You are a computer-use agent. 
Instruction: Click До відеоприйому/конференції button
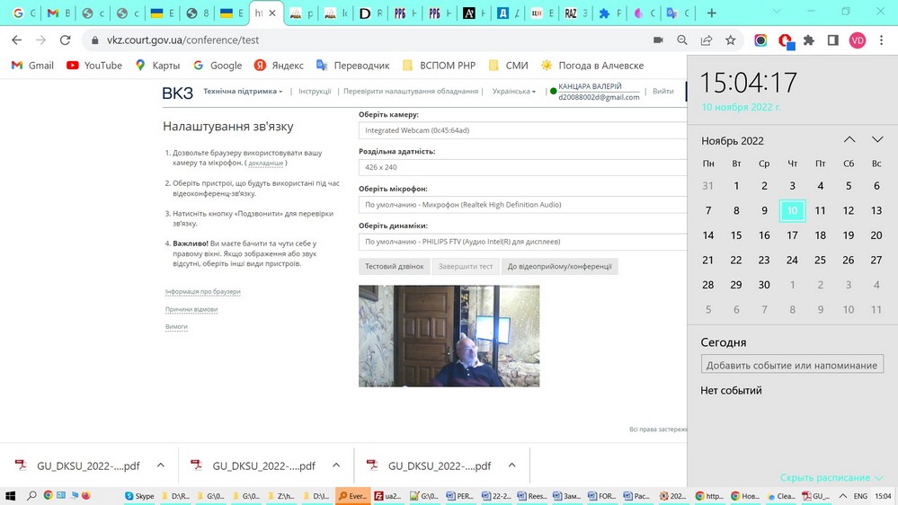coord(559,266)
